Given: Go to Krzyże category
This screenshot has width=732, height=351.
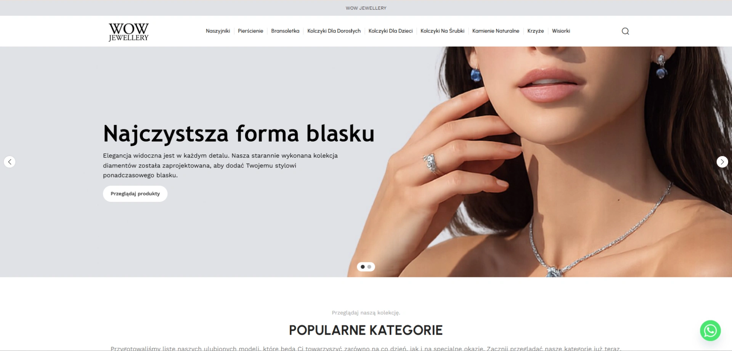Looking at the screenshot, I should (x=535, y=31).
